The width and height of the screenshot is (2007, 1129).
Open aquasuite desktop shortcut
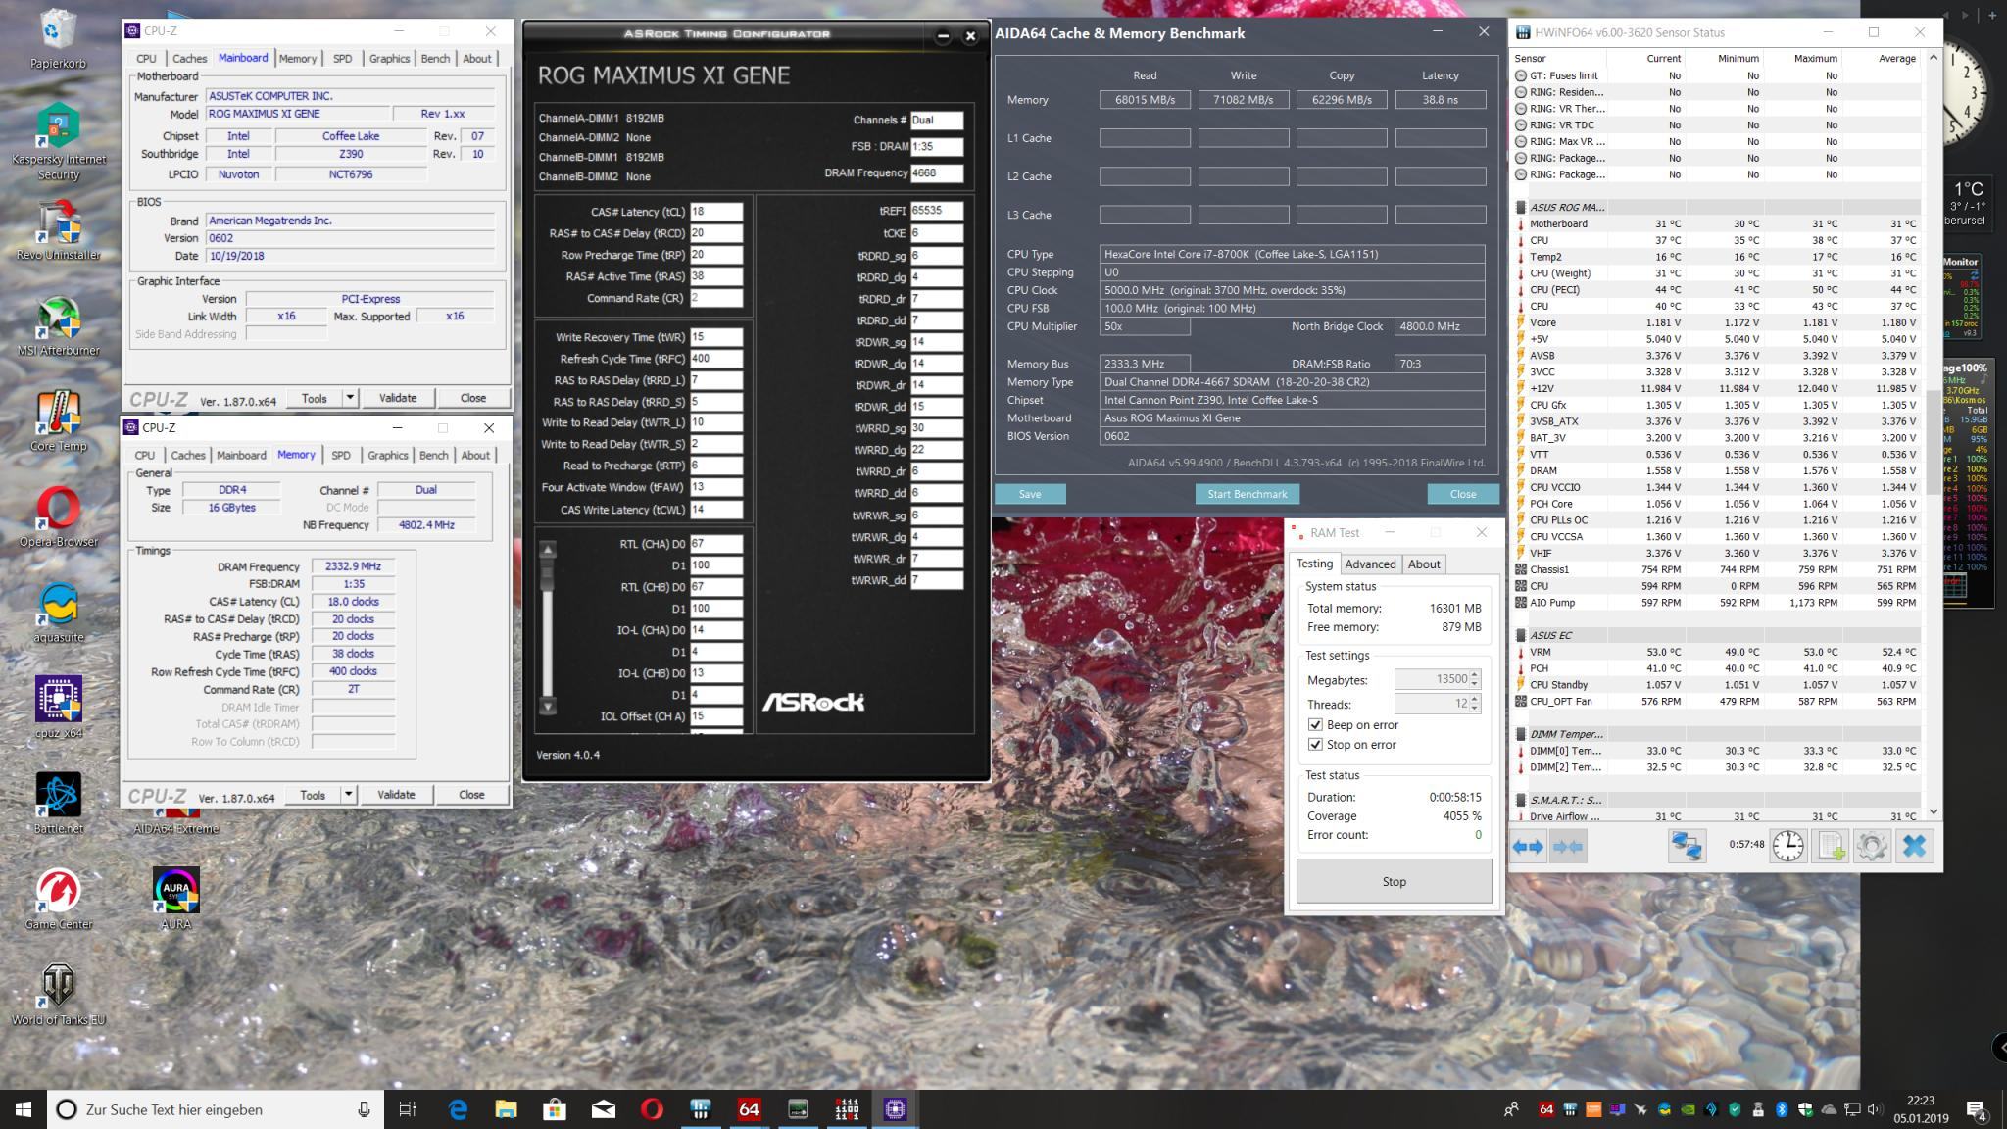(x=59, y=613)
